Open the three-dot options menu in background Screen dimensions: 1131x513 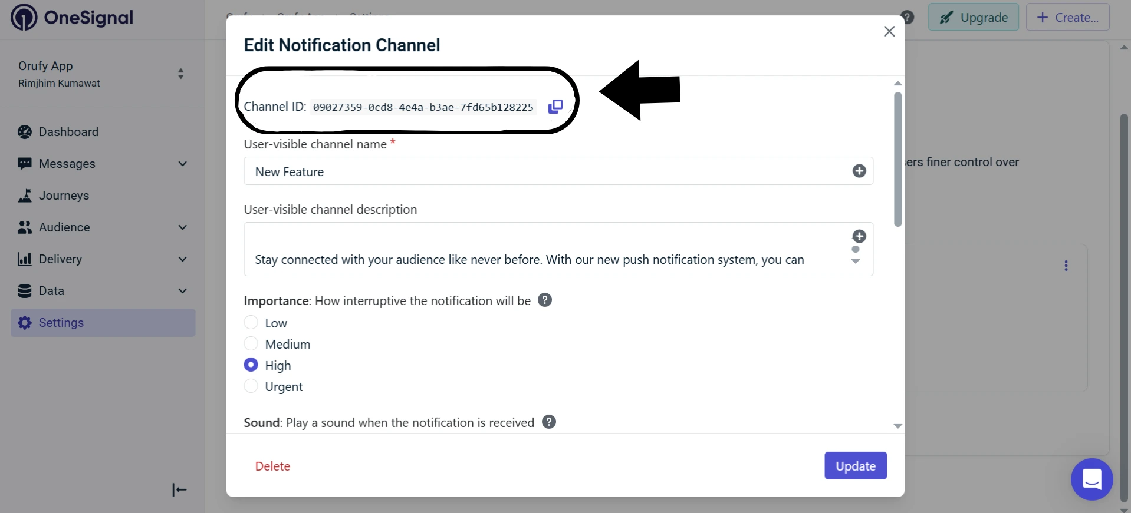point(1066,266)
